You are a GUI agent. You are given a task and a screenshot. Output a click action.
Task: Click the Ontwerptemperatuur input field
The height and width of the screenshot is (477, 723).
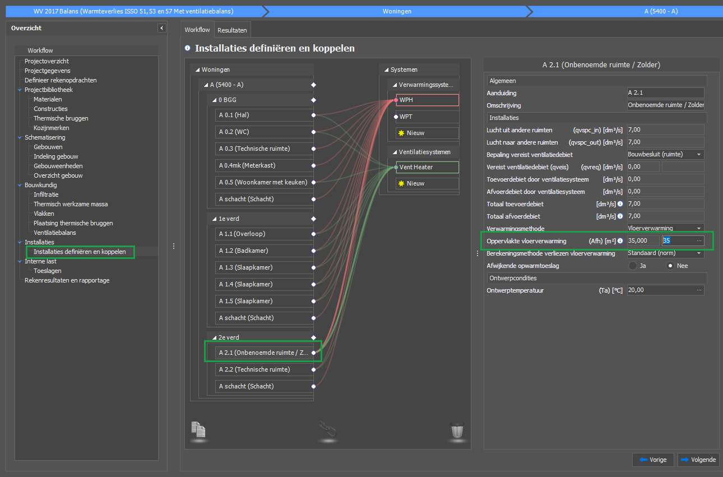661,290
